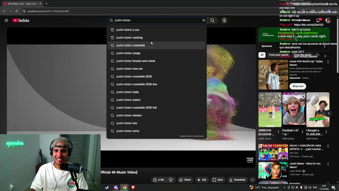Open YouTube notifications bell

pyautogui.click(x=318, y=20)
